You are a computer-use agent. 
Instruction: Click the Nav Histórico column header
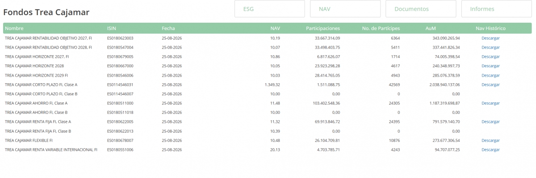pos(490,28)
